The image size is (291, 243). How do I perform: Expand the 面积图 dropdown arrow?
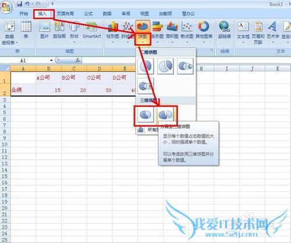pos(172,42)
